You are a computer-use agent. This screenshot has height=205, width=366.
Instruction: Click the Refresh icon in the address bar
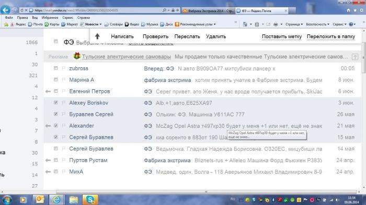point(22,10)
